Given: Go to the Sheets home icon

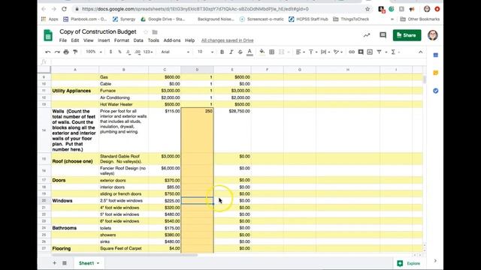Looking at the screenshot, I should [48, 35].
